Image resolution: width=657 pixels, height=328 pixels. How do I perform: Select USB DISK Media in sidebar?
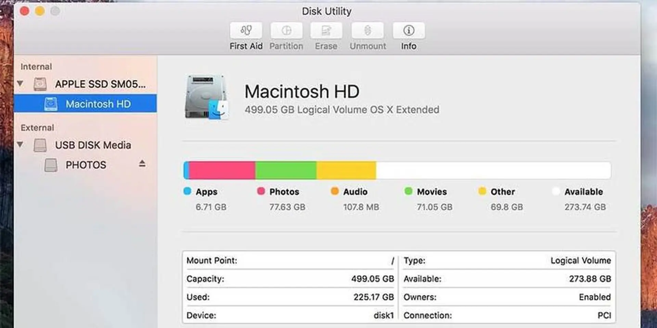coord(93,145)
